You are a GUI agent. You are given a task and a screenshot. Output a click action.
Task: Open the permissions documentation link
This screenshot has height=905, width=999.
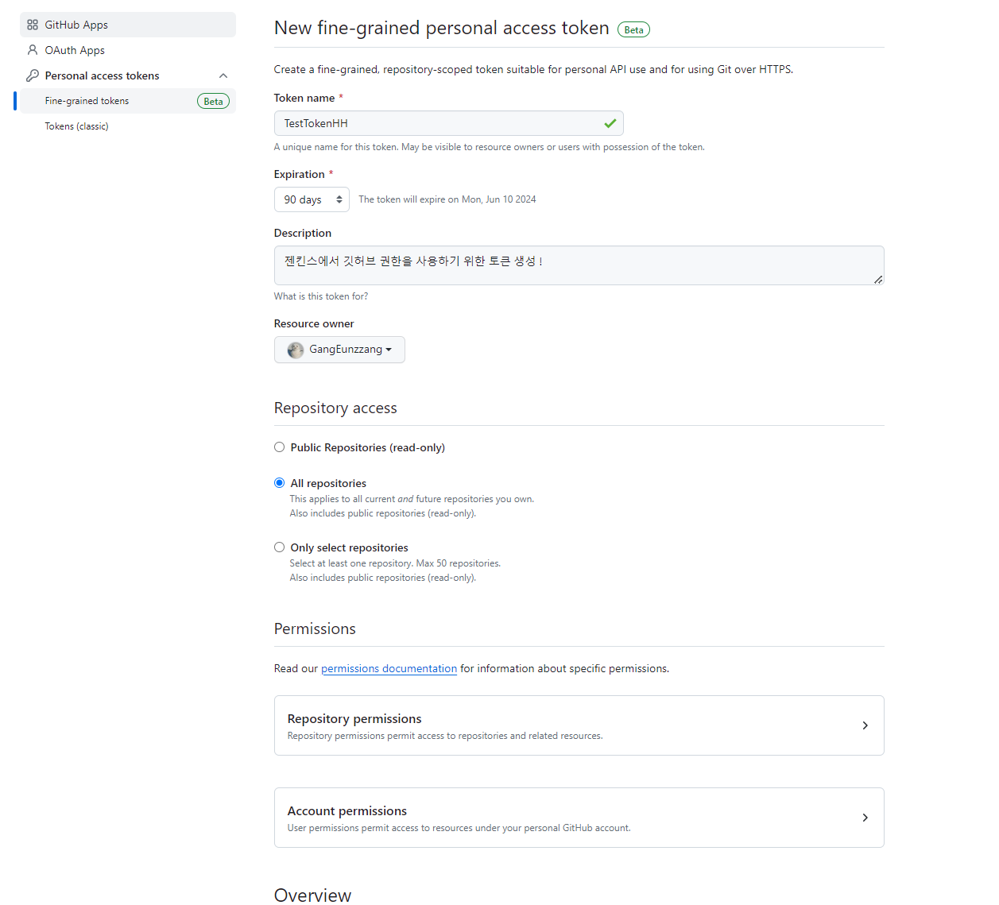click(x=389, y=668)
